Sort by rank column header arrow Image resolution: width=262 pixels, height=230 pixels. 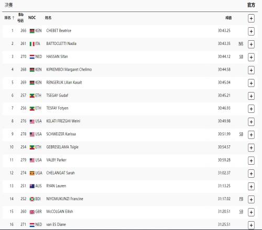click(13, 18)
